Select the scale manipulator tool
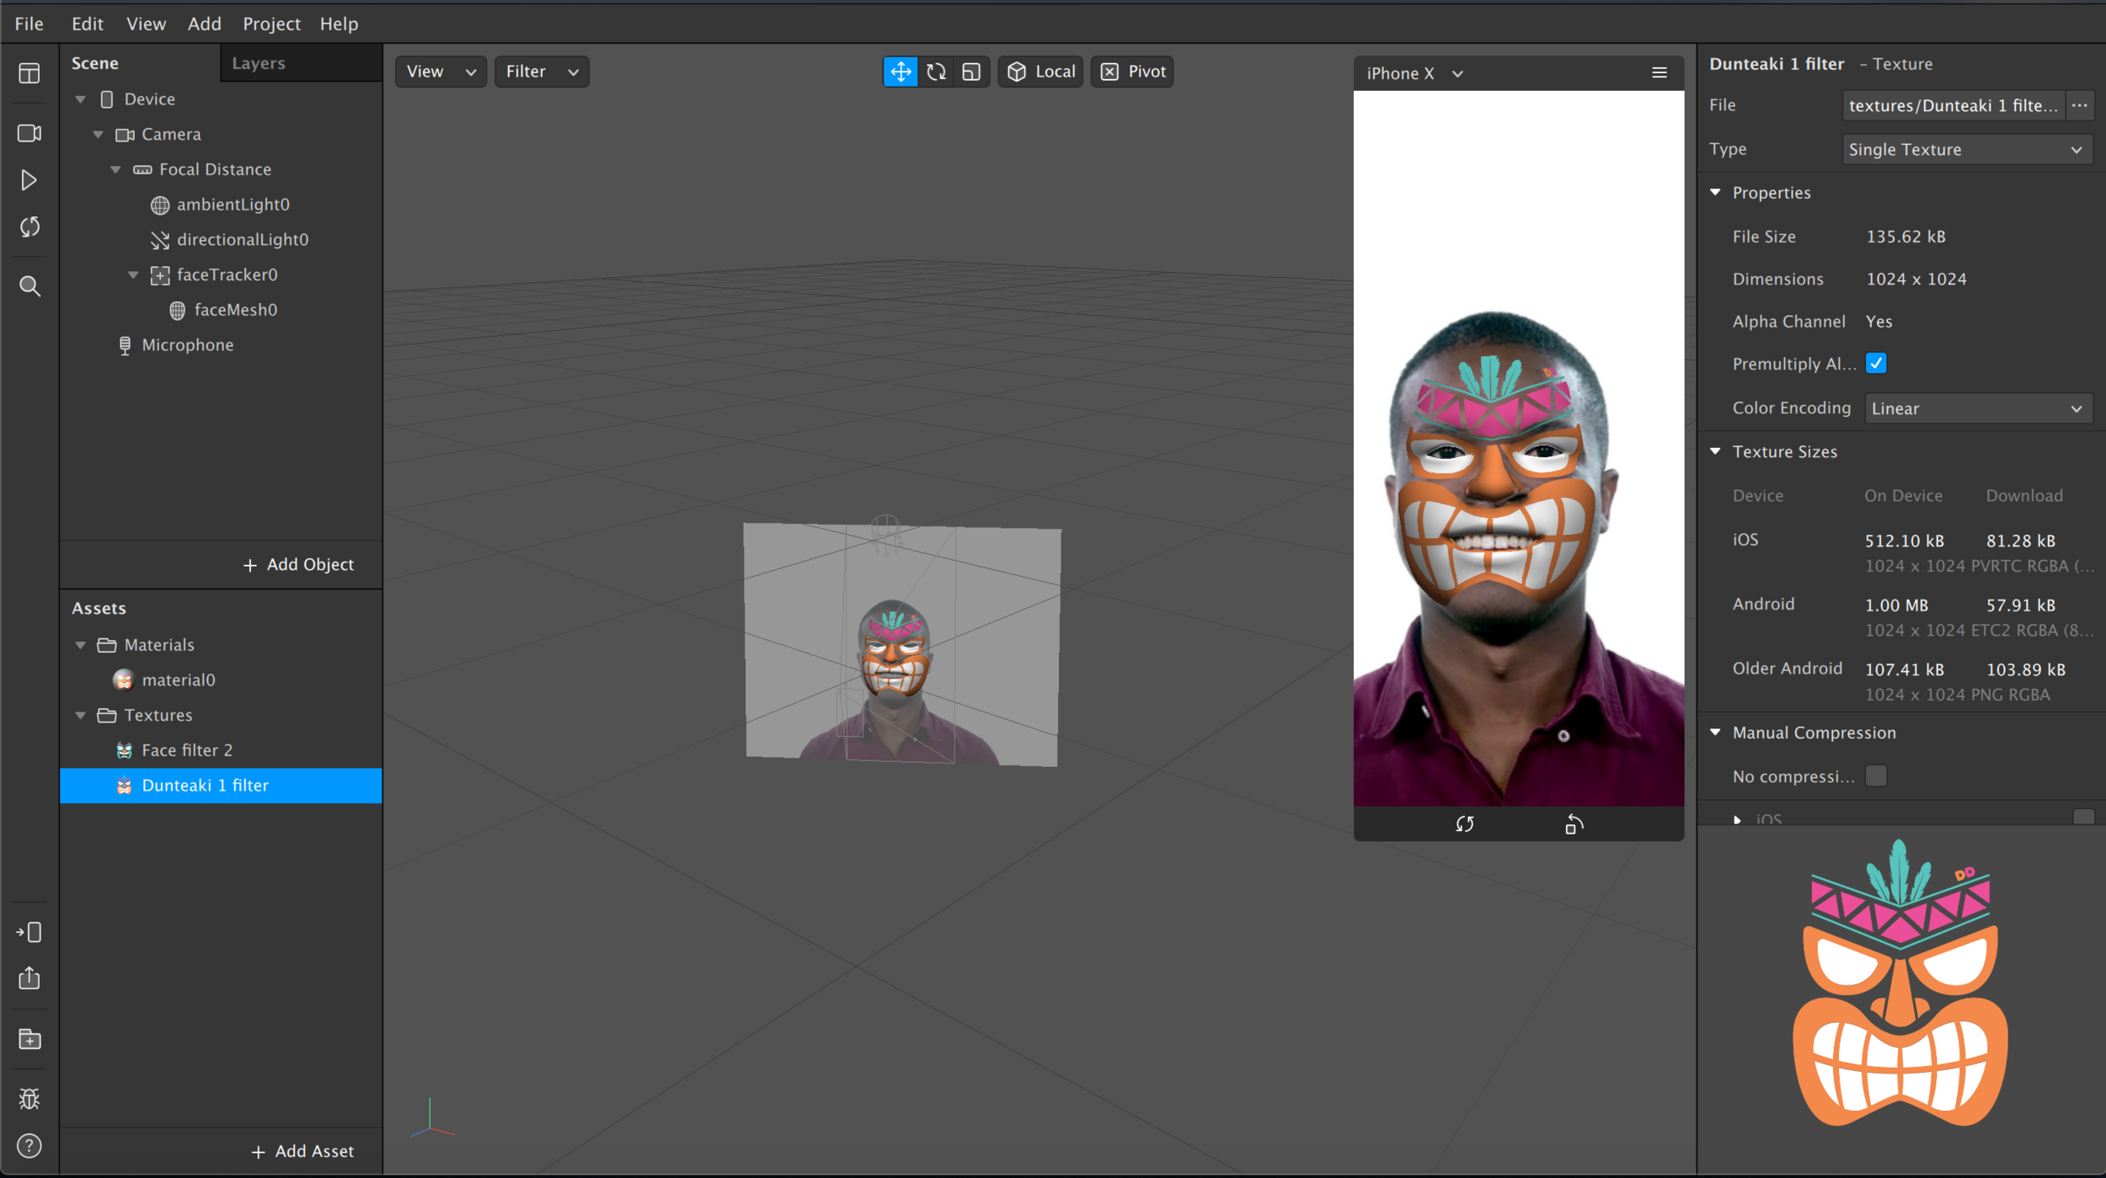 click(971, 72)
